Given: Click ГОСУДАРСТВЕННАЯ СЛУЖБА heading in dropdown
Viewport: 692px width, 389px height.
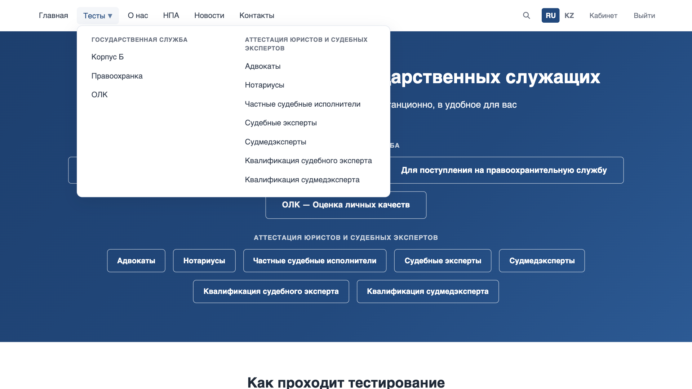Looking at the screenshot, I should (x=139, y=40).
